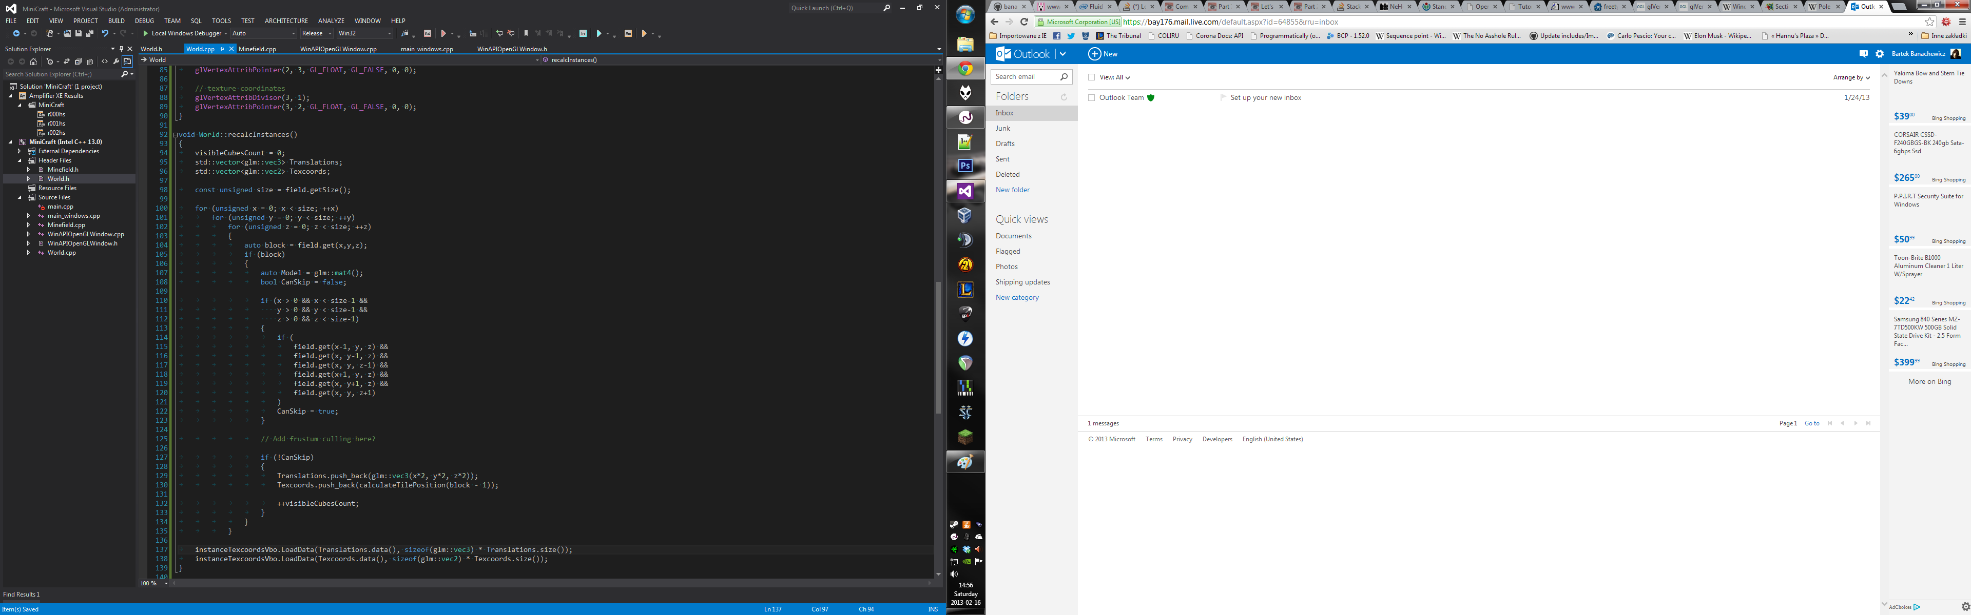Open the ARCHITECTURE menu in Visual Studio
The image size is (1971, 615).
point(286,20)
